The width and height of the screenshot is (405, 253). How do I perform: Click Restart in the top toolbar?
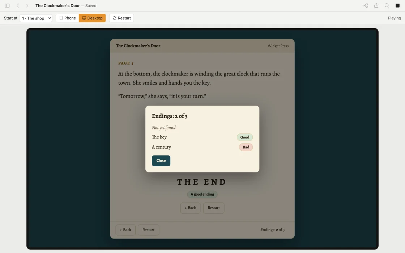point(121,18)
